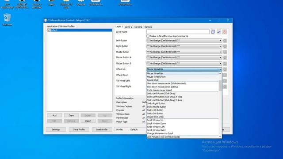283x159 pixels.
Task: Expand the Mouse Button 4 action dropdown
Action: click(x=220, y=57)
